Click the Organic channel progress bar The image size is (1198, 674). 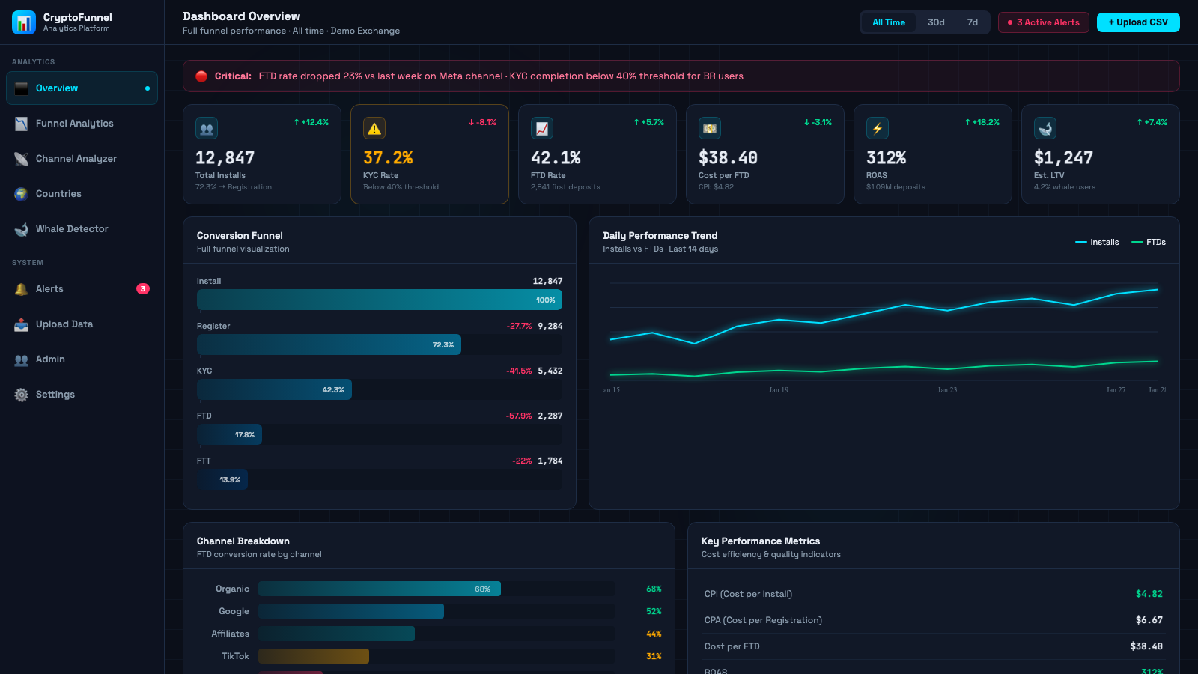379,589
